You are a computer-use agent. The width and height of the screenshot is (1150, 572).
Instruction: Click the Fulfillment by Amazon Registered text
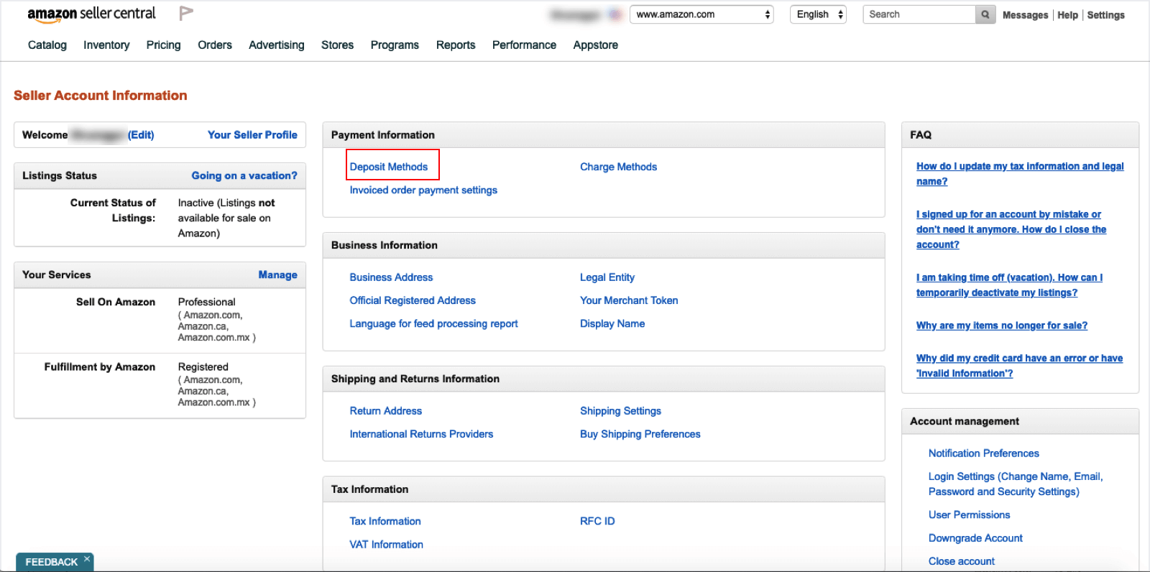click(x=203, y=366)
